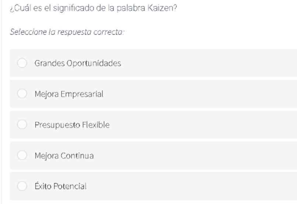Click the Grandes Oportunidades answer text
The image size is (297, 204).
tap(78, 63)
